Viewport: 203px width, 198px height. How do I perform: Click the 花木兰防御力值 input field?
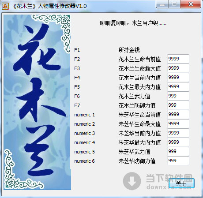click(x=178, y=105)
